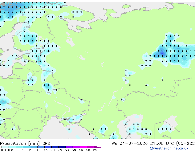Click the '35' legend scale label
This screenshot has width=195, height=151.
pos(74,150)
